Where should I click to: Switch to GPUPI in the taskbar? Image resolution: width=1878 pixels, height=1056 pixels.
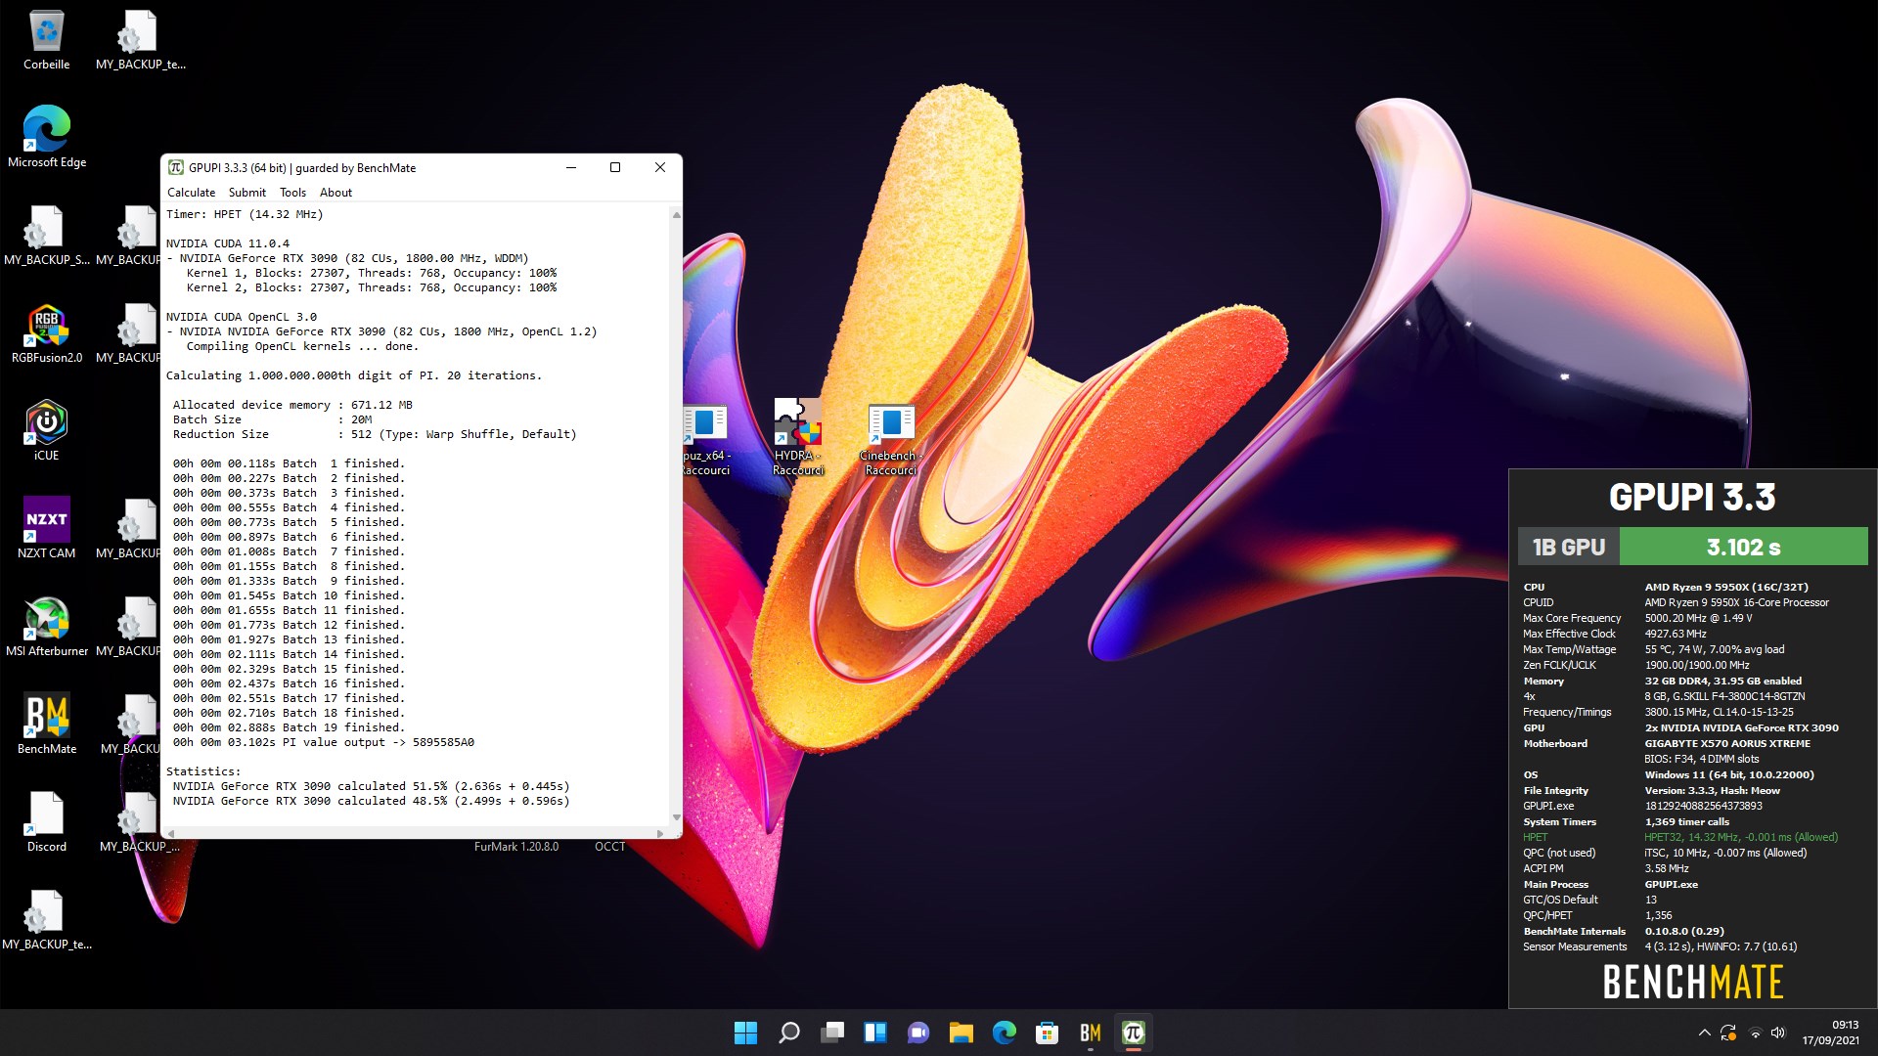point(1134,1033)
